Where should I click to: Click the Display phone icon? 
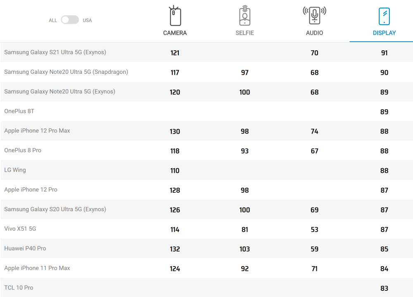(384, 16)
